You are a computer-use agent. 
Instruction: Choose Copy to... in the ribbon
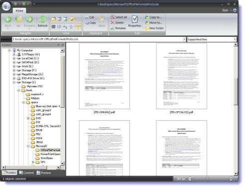point(153,17)
